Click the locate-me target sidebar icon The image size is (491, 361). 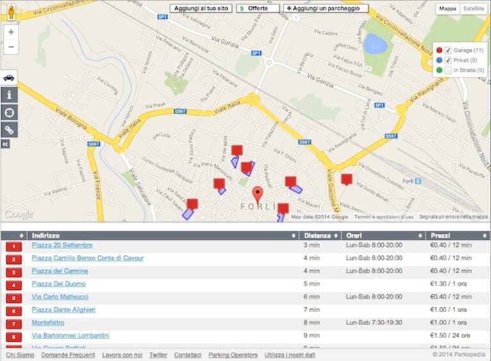pos(9,113)
